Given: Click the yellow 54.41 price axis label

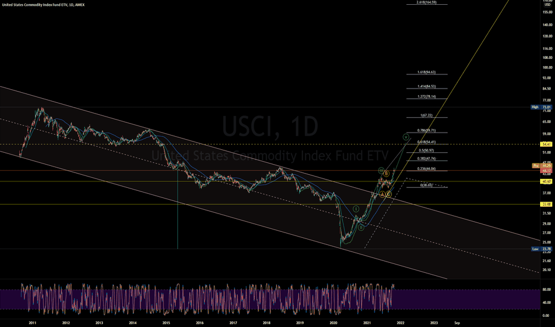Looking at the screenshot, I should point(546,144).
